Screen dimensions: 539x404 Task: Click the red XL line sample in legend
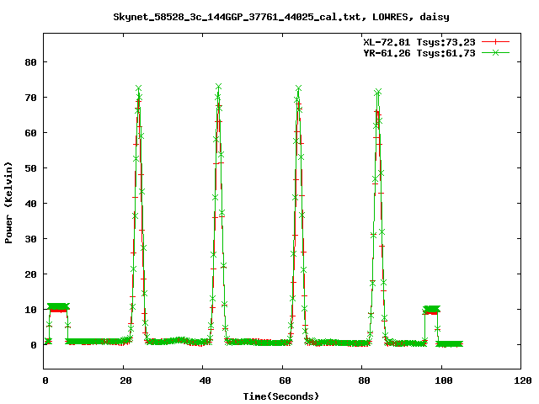[x=495, y=42]
